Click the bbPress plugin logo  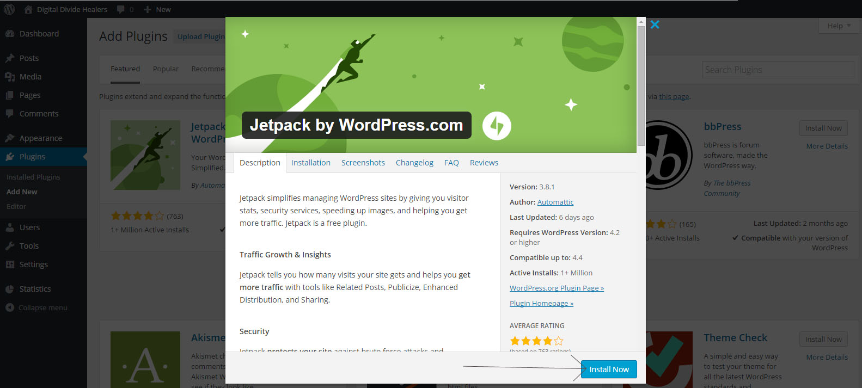669,155
